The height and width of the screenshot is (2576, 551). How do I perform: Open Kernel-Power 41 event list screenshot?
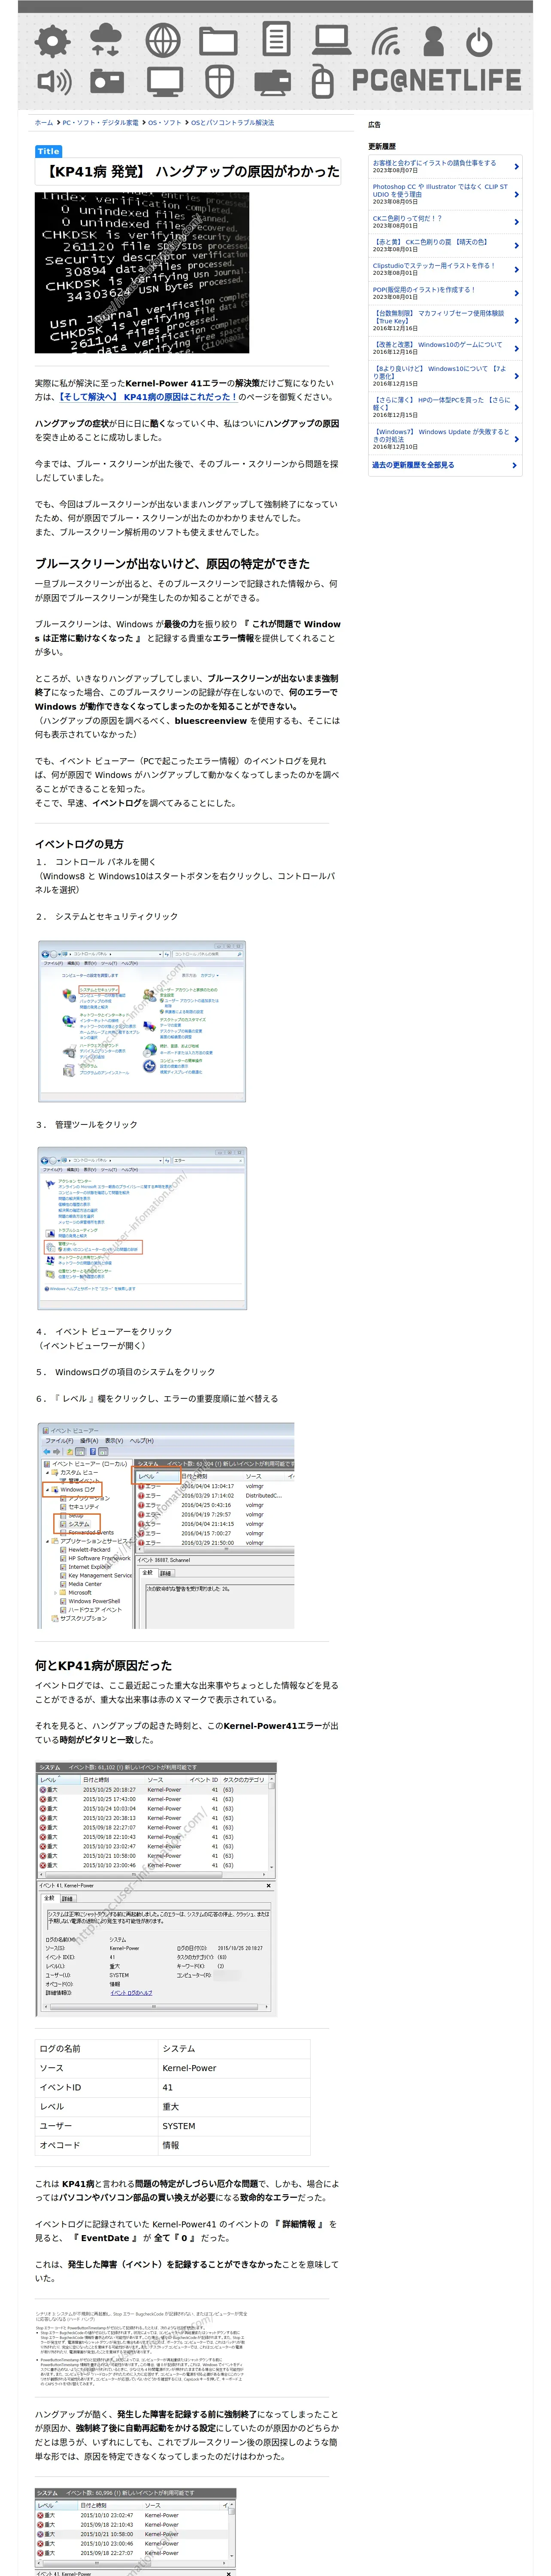pyautogui.click(x=156, y=1890)
